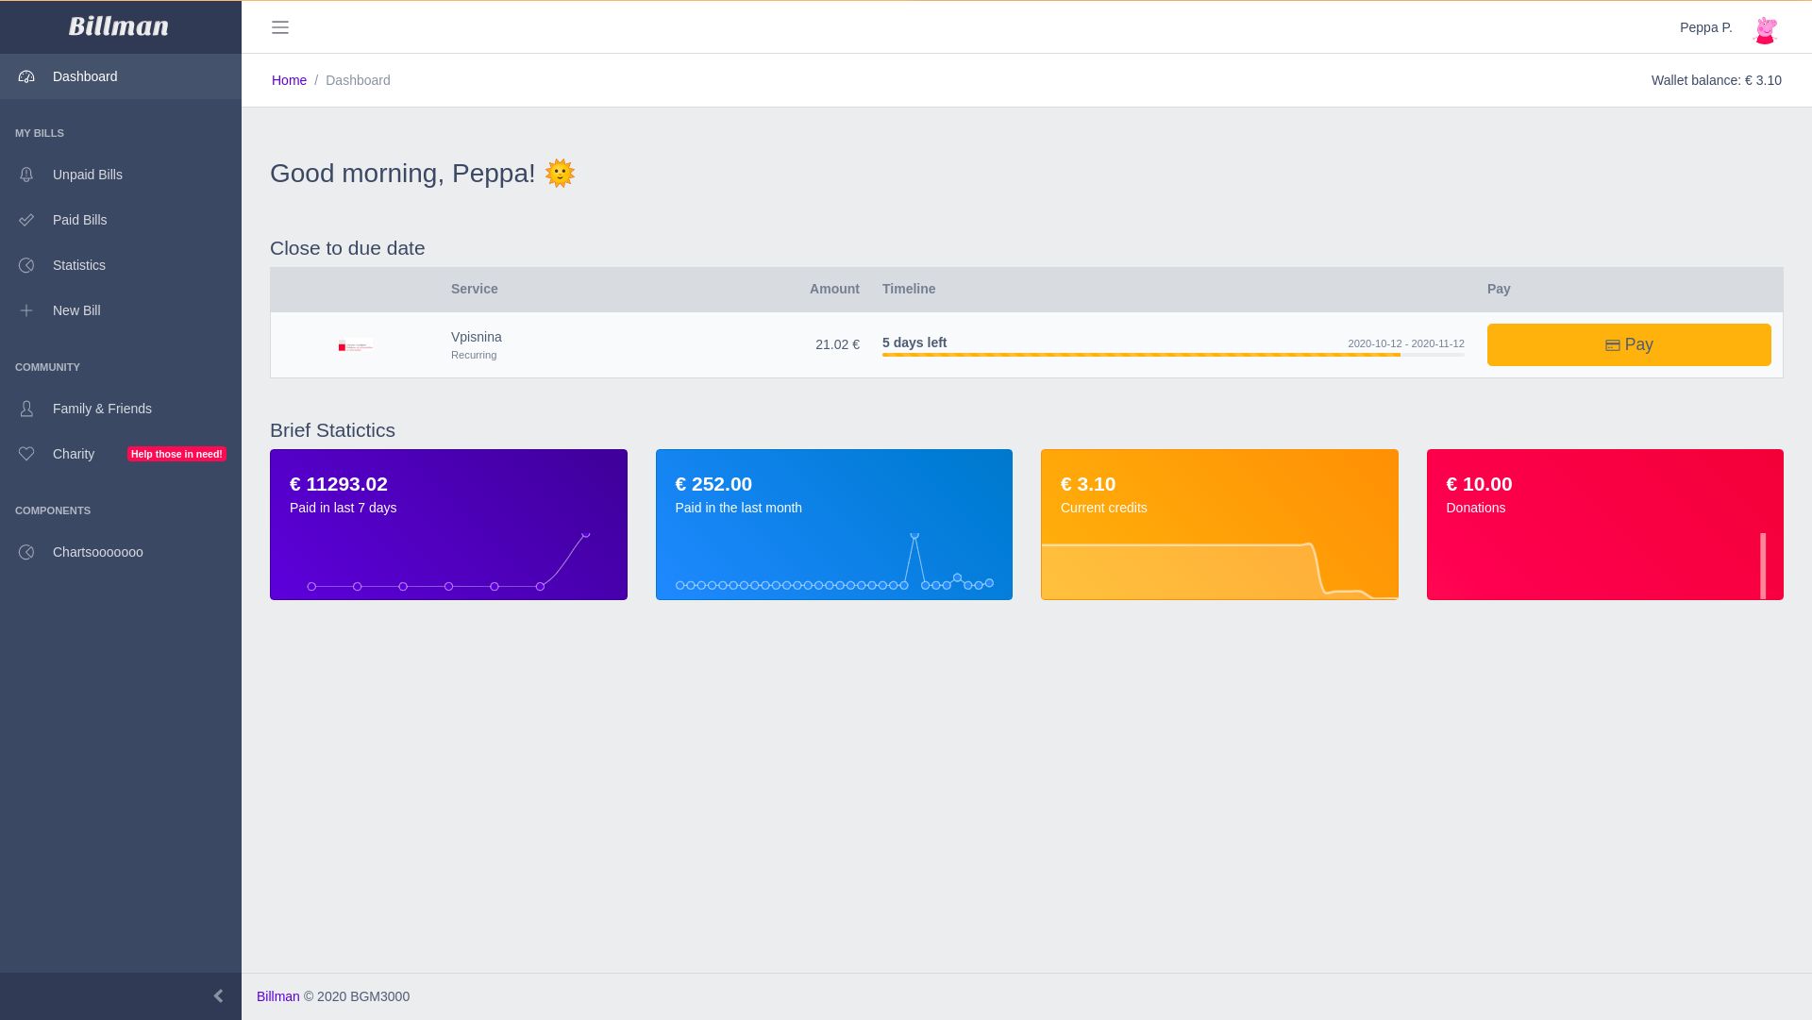Open the Statistics menu item

point(79,265)
